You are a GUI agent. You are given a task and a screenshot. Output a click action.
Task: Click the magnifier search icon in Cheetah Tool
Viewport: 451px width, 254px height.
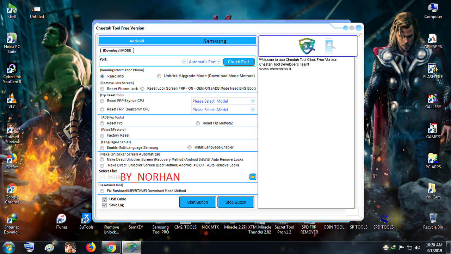click(330, 46)
